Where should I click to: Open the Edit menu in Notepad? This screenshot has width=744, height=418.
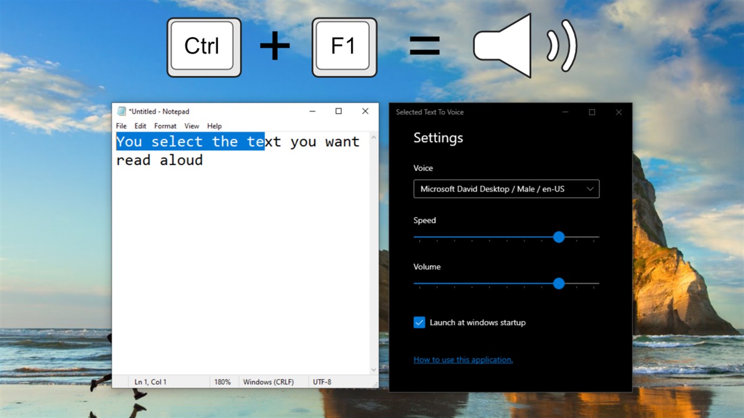click(140, 126)
